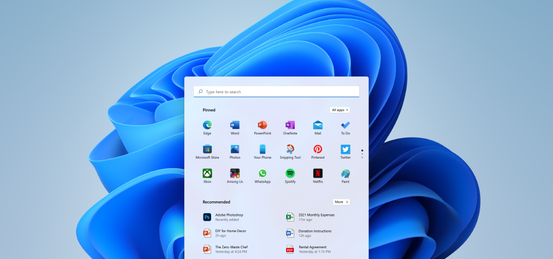Launch Word from pinned apps
This screenshot has height=259, width=553.
click(x=235, y=127)
